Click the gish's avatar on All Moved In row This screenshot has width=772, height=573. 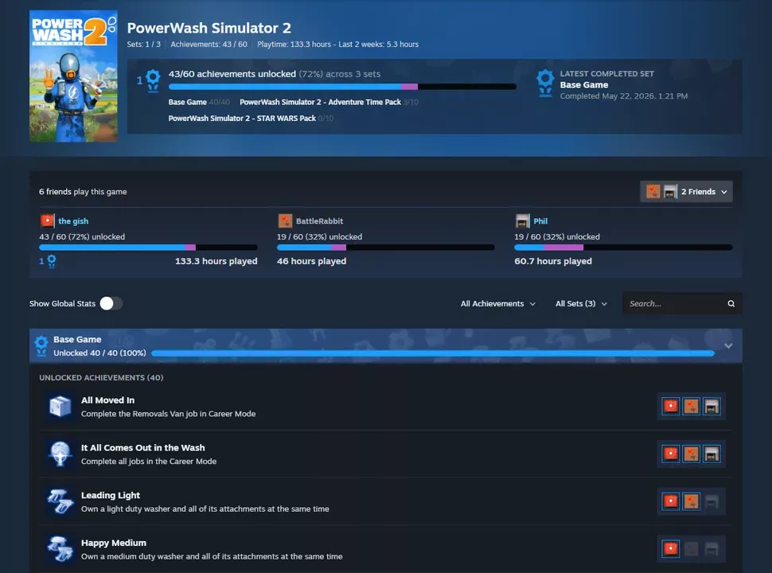[x=671, y=407]
